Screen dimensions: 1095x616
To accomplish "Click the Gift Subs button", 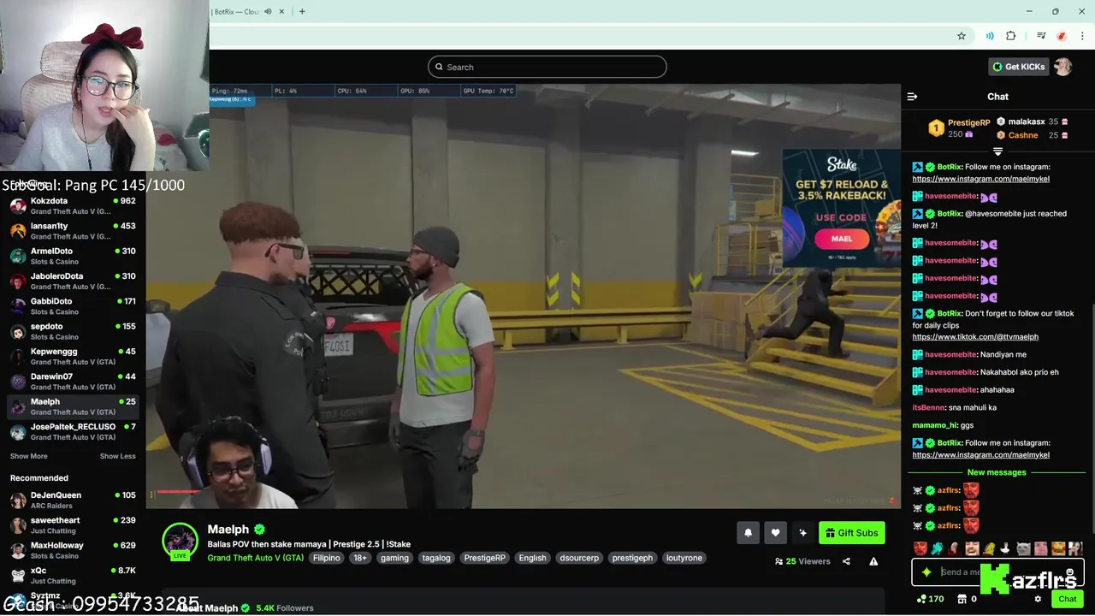I will (852, 533).
